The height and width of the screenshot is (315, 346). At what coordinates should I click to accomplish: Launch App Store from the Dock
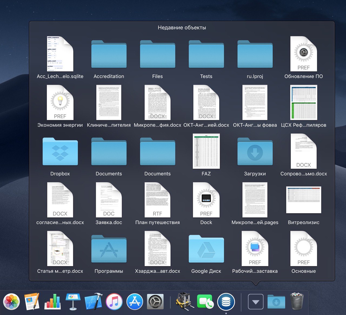click(x=135, y=301)
